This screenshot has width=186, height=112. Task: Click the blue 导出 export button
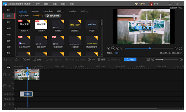pyautogui.click(x=130, y=60)
